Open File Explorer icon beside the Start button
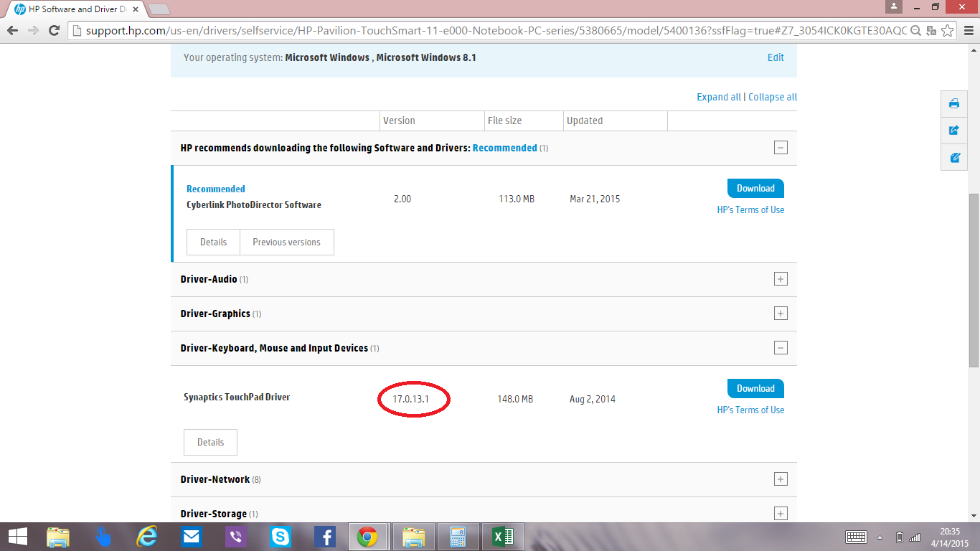980x551 pixels. tap(58, 537)
